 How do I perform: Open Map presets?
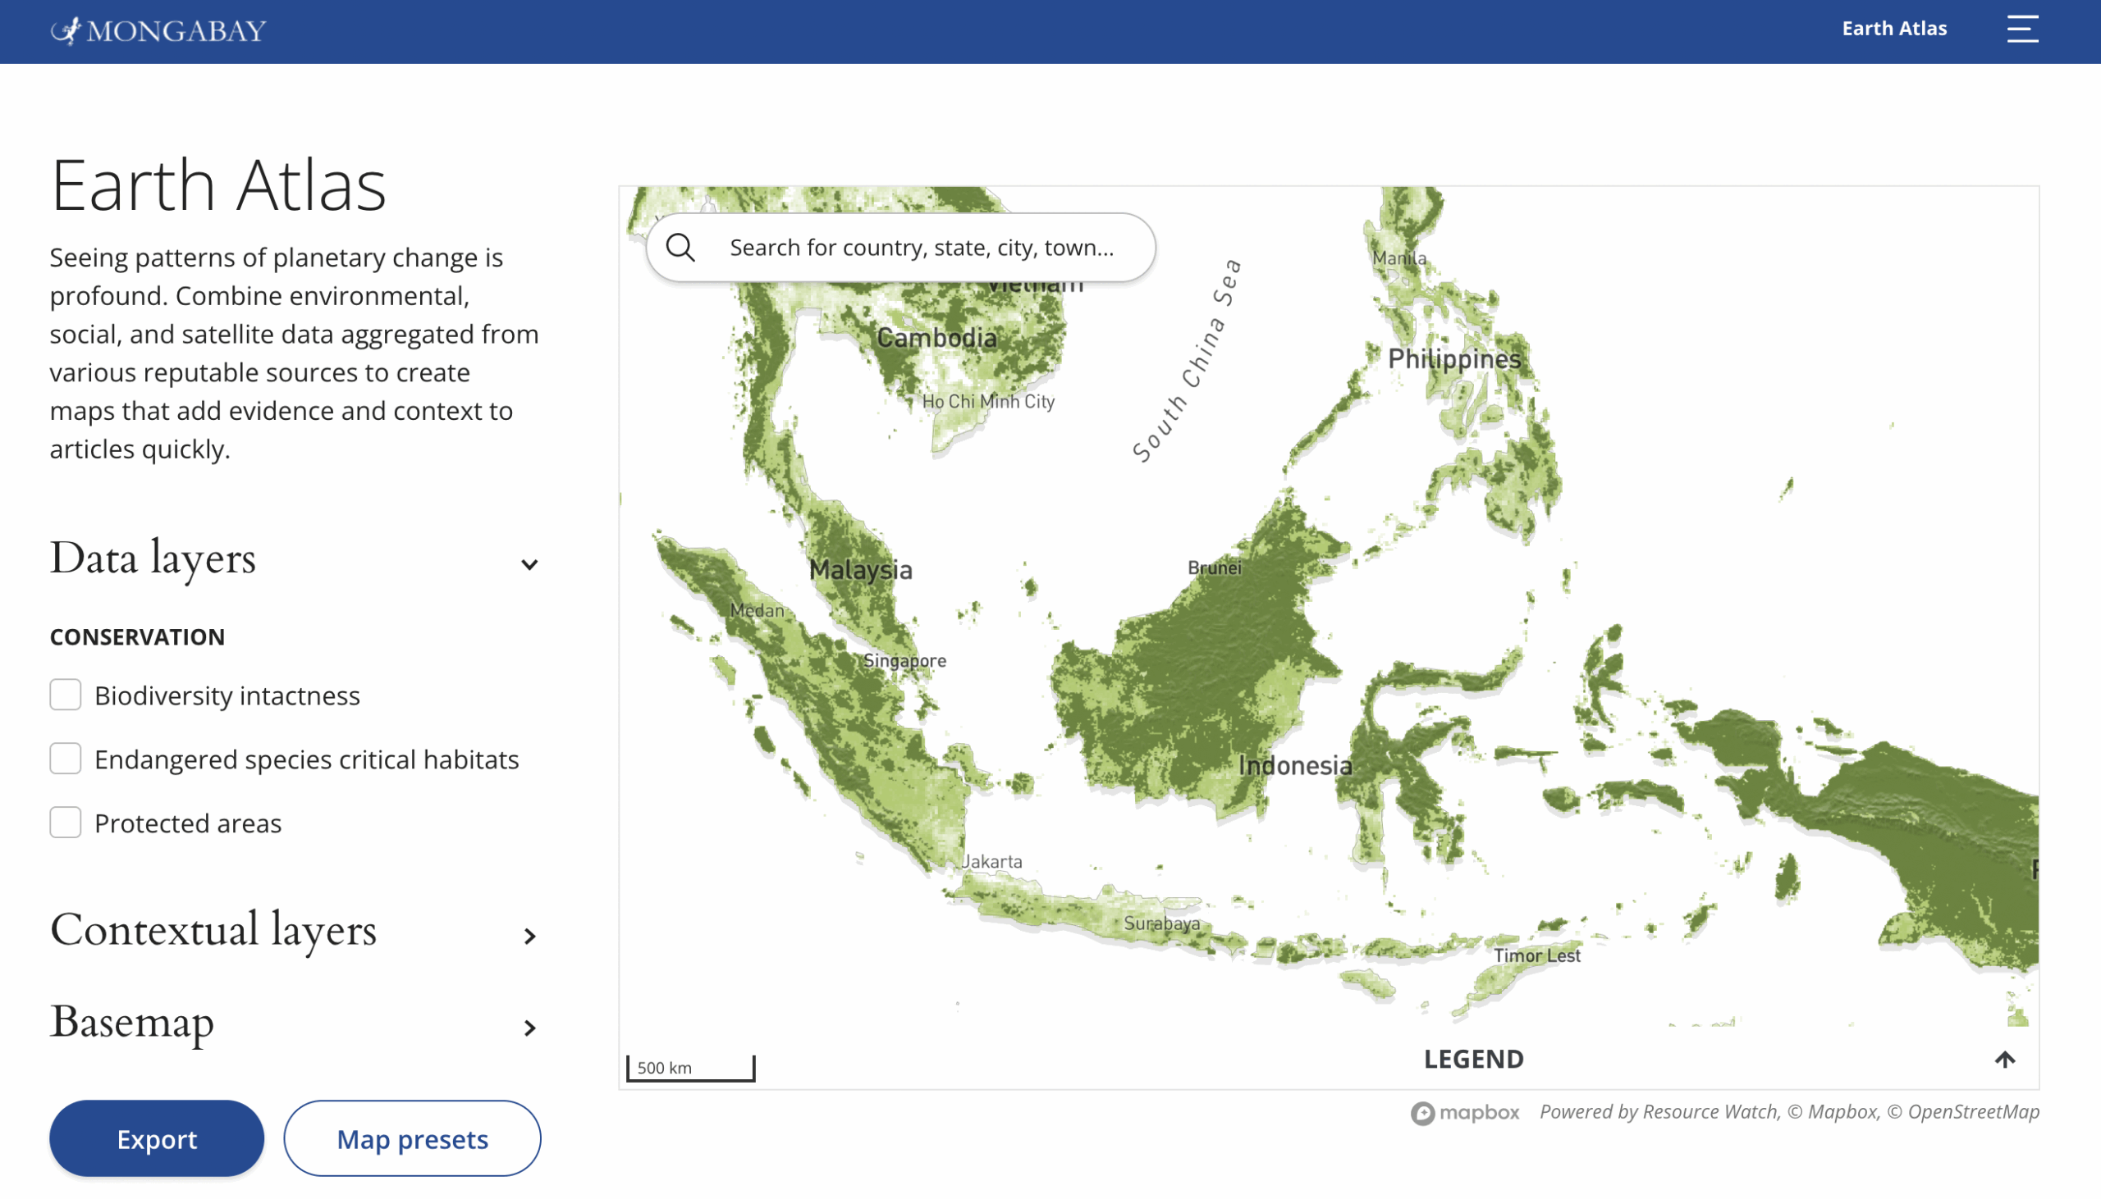click(412, 1138)
